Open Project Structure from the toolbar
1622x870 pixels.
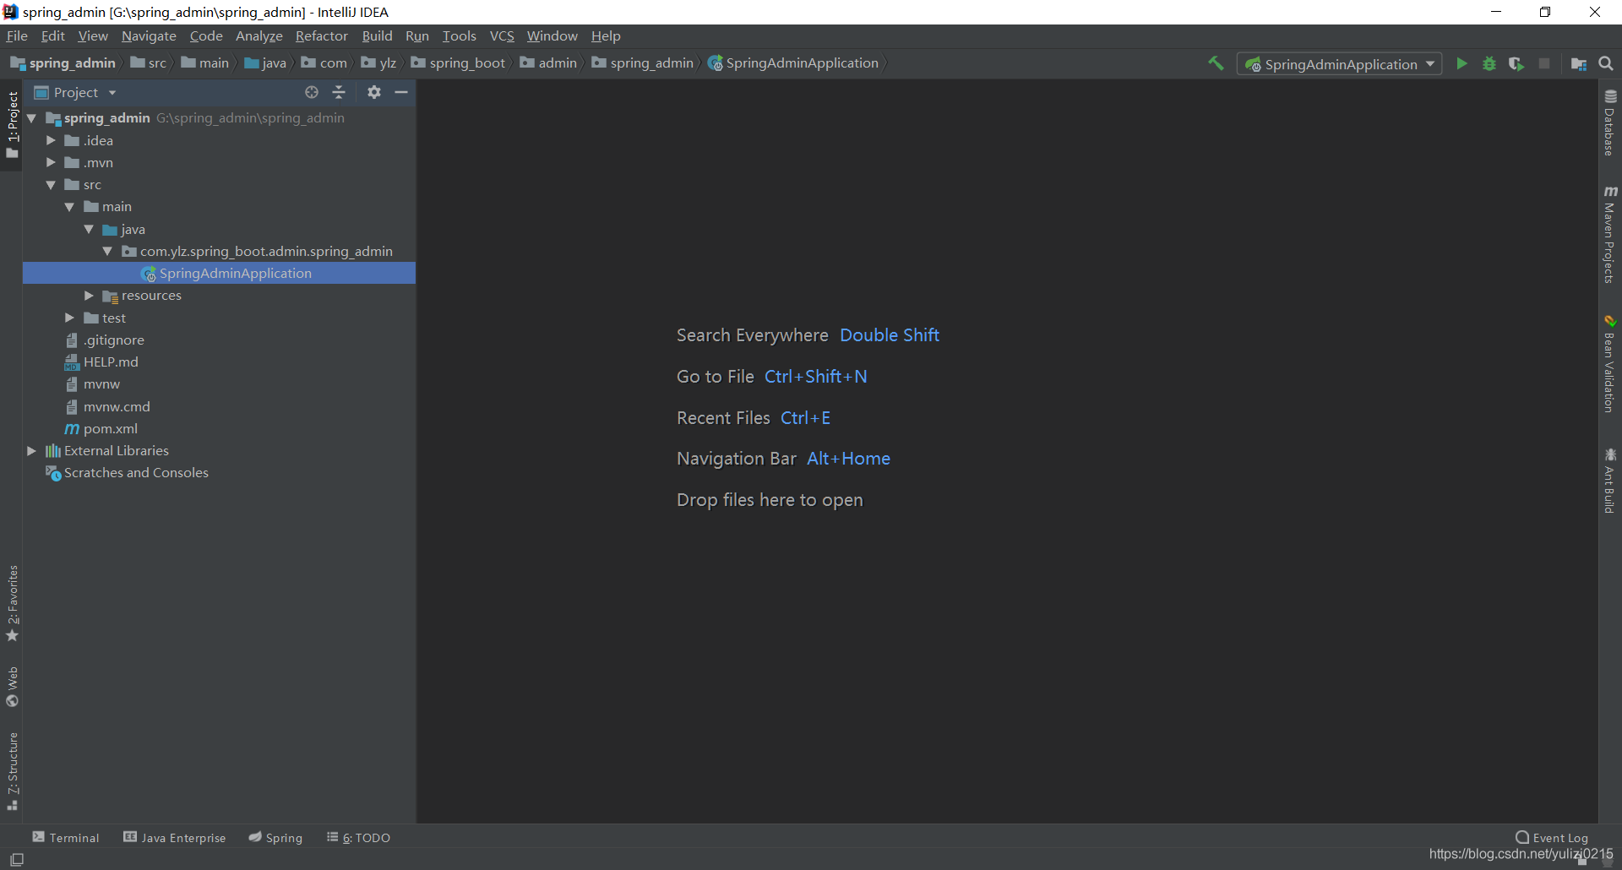[x=1578, y=64]
